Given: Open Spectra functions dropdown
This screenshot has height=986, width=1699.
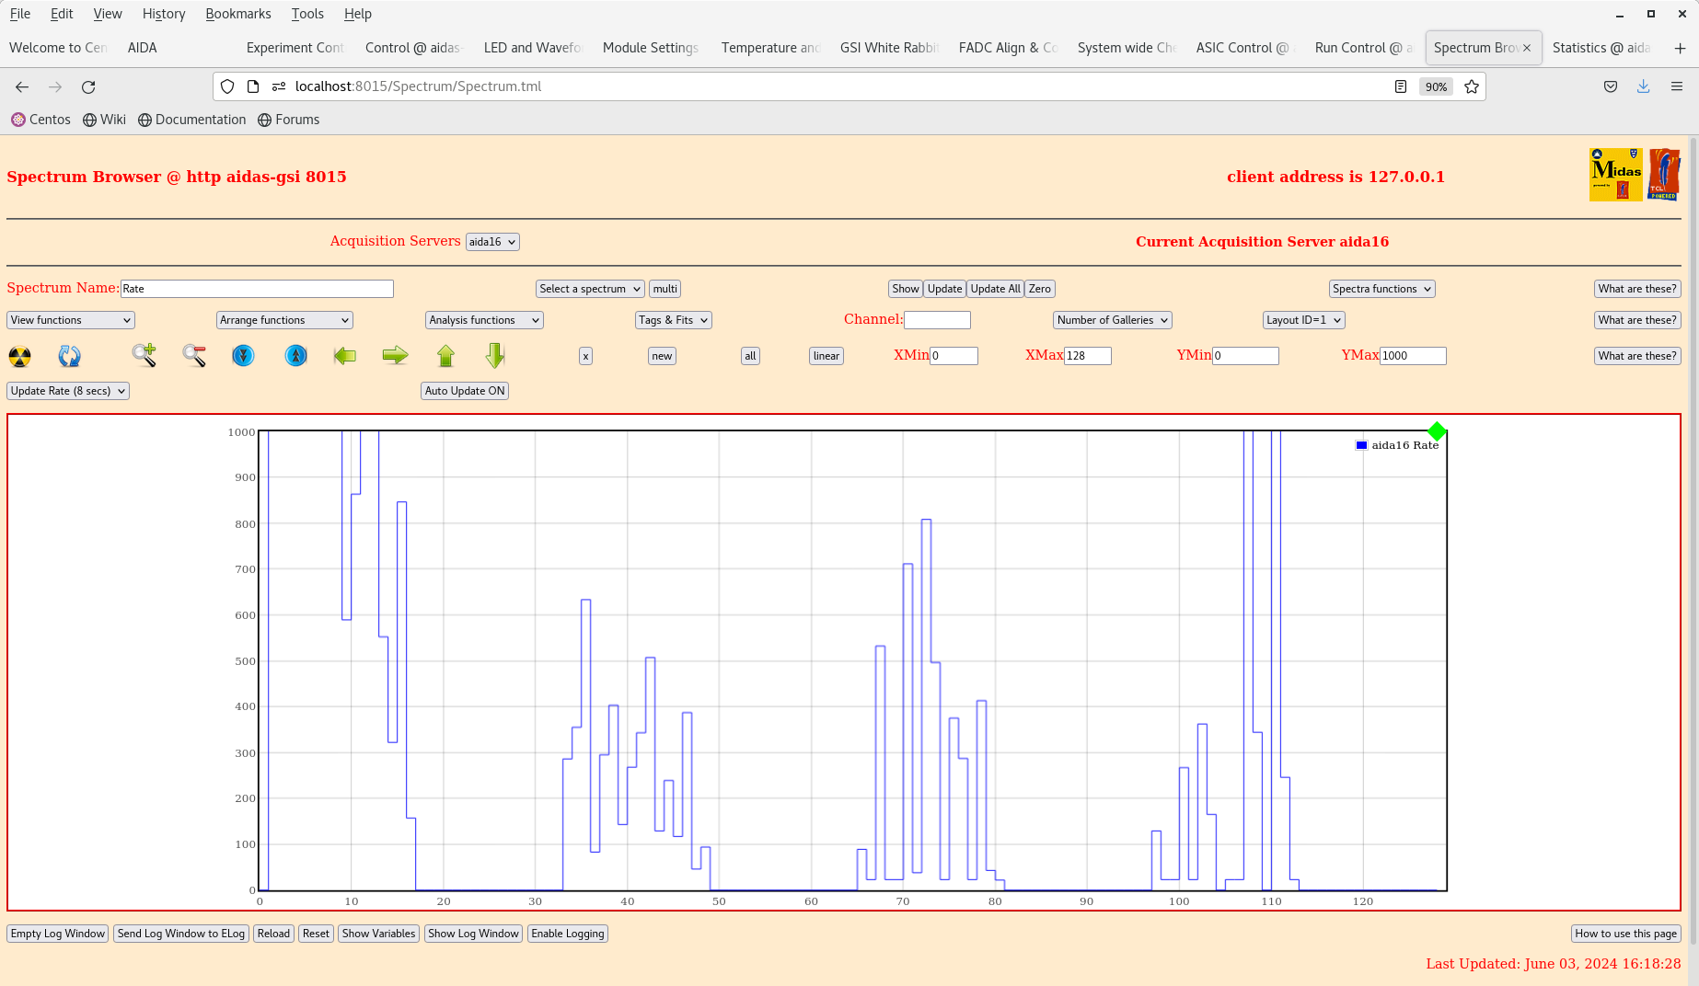Looking at the screenshot, I should point(1382,289).
